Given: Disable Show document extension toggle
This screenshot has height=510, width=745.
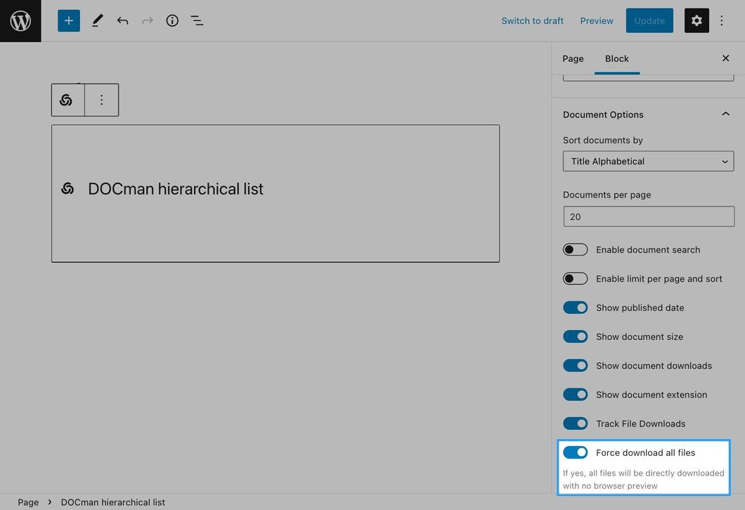Looking at the screenshot, I should point(576,395).
